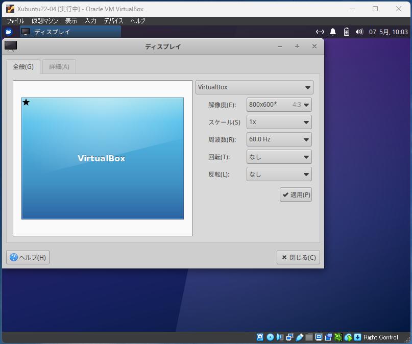
Task: Minimize the ディスプレイ dialog window
Action: click(x=280, y=46)
